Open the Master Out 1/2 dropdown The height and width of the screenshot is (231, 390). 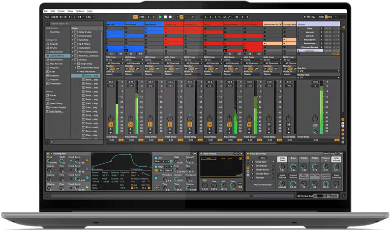pos(318,77)
